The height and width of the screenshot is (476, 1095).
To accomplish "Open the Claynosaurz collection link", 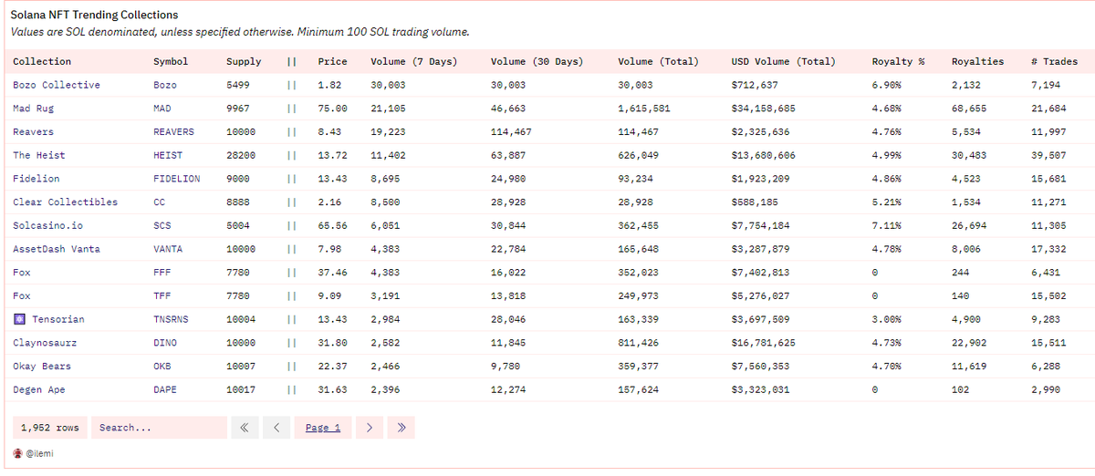I will click(45, 343).
